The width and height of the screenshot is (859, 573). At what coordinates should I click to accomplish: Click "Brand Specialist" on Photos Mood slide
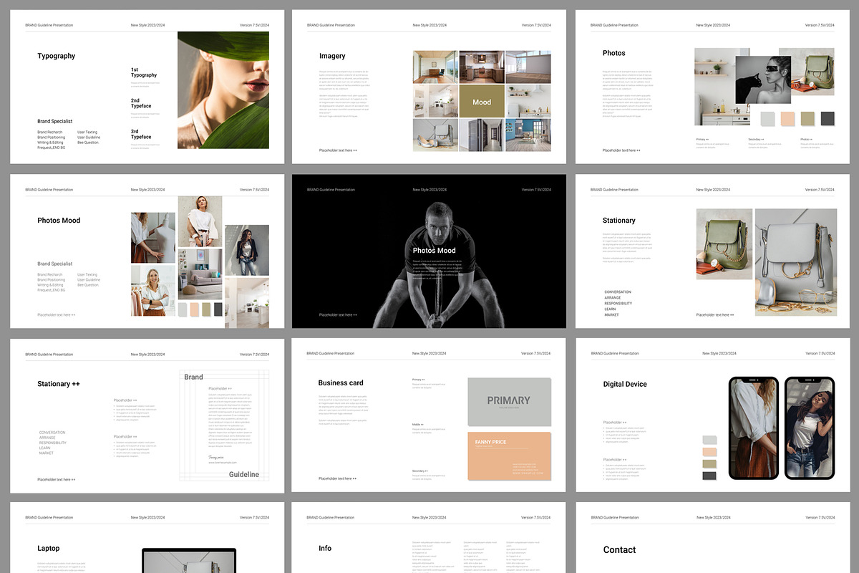tap(54, 264)
